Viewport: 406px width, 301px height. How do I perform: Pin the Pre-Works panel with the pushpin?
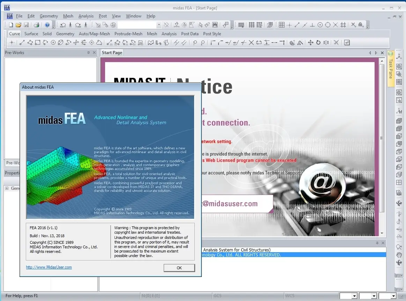88,53
